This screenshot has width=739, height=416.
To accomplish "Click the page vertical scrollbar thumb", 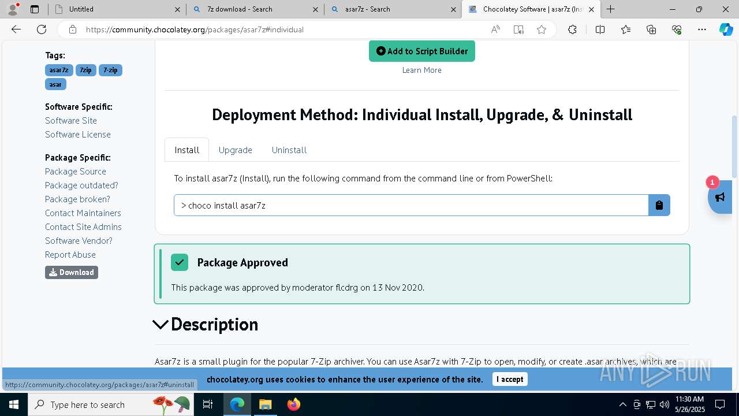I will pos(734,147).
